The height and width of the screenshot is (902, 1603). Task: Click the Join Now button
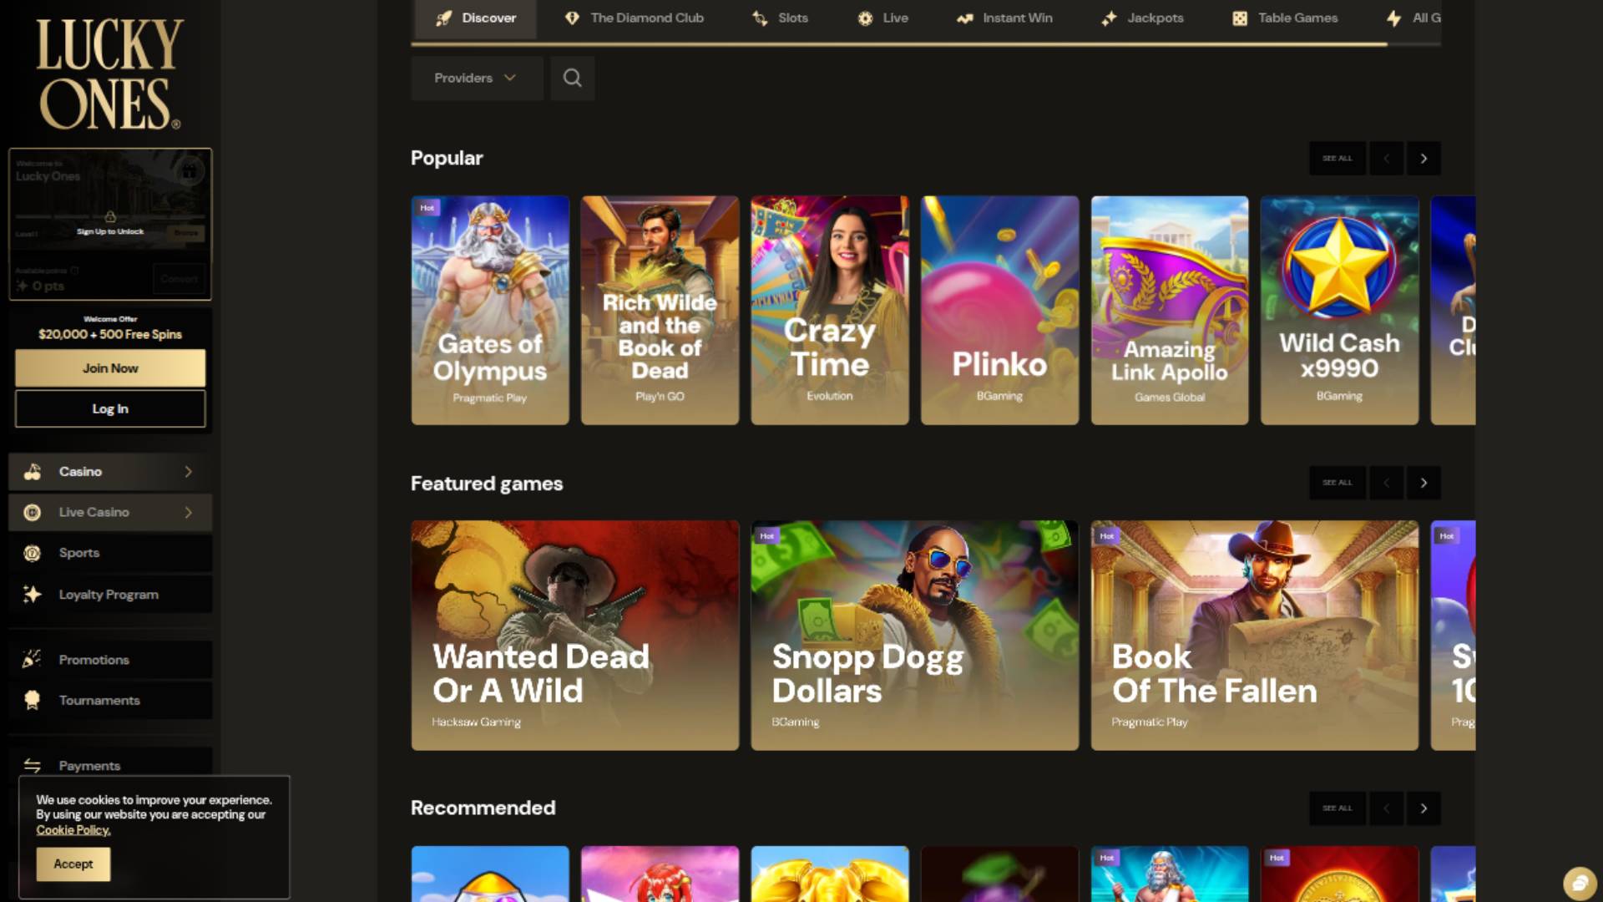point(110,368)
